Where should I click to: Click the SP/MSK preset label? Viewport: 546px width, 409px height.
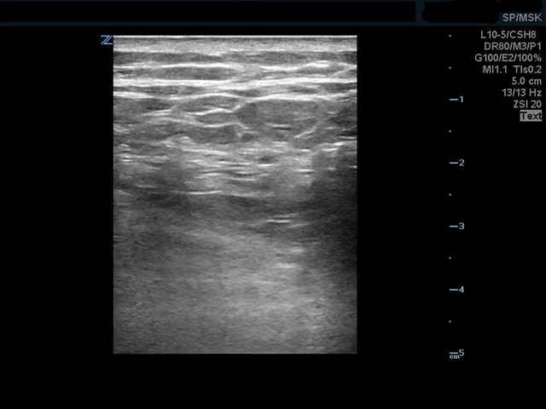pyautogui.click(x=521, y=17)
